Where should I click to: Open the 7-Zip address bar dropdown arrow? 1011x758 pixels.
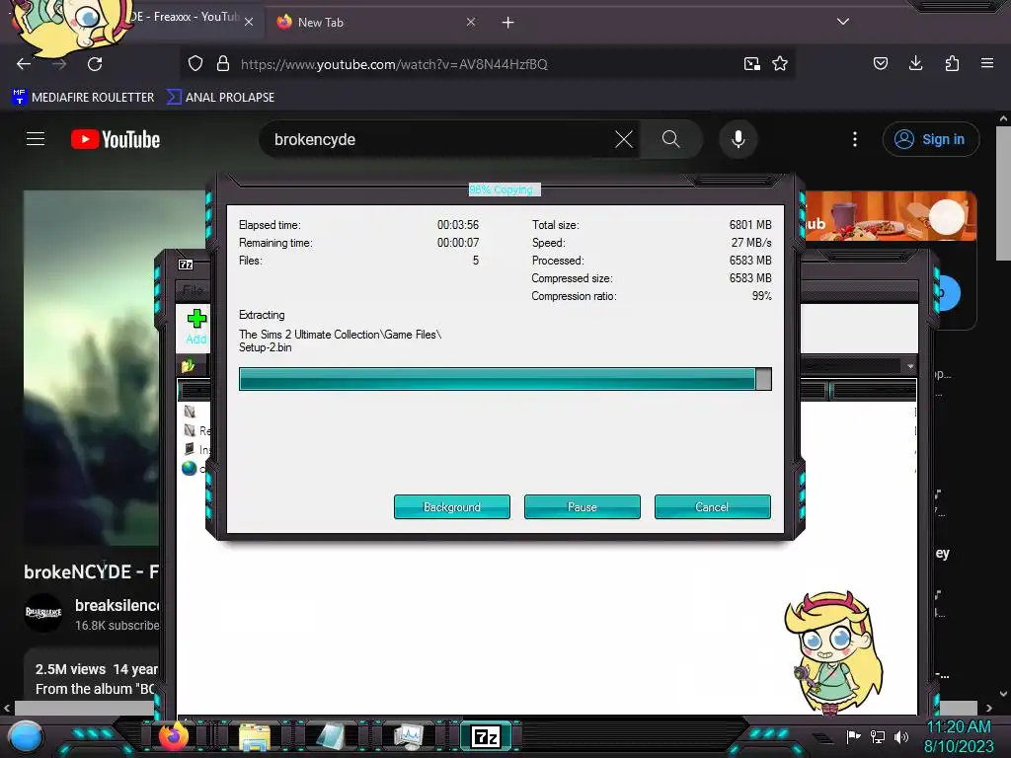[x=909, y=366]
